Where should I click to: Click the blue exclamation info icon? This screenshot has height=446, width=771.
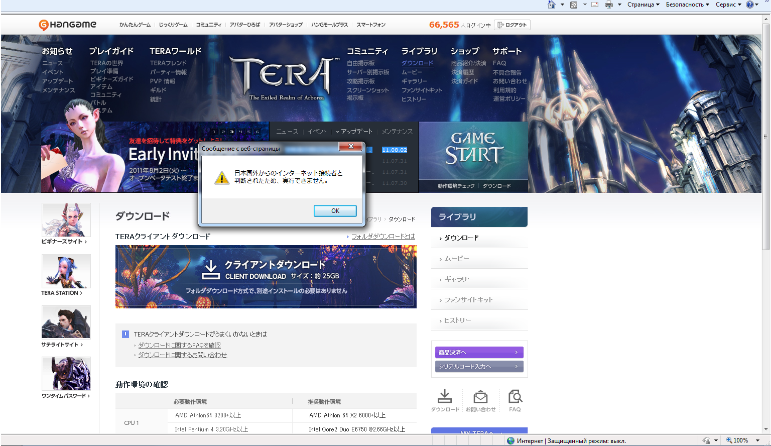click(x=125, y=334)
